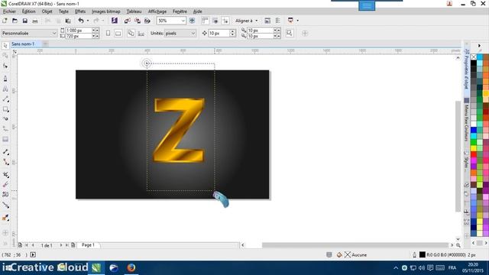
Task: Toggle Apply layout to current page only
Action: pos(141,34)
